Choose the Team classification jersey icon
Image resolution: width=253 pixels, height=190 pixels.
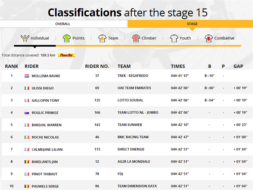(x=102, y=38)
